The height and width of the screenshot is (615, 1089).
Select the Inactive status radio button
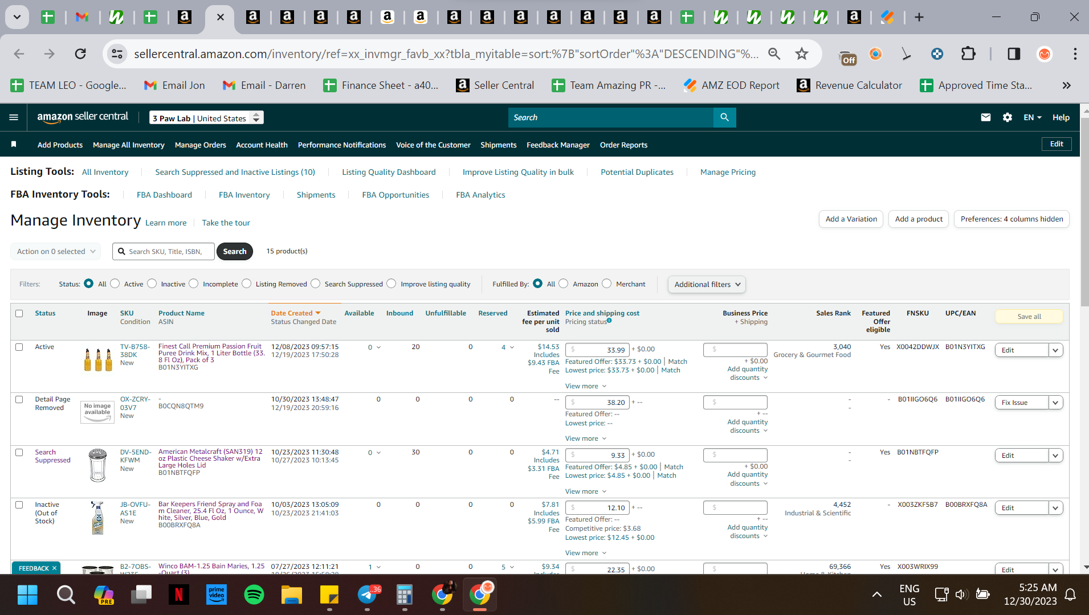152,284
